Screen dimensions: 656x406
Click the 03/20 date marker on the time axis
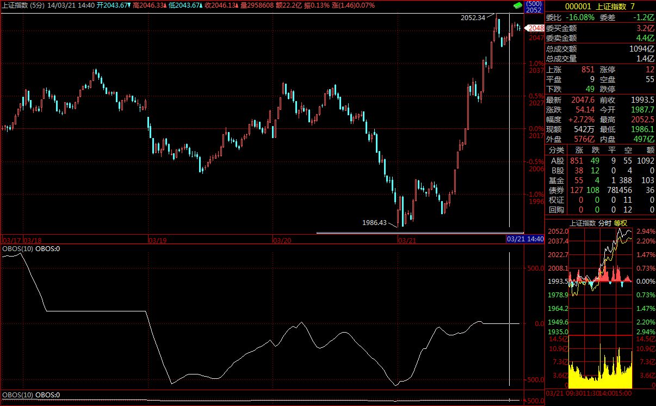point(281,239)
